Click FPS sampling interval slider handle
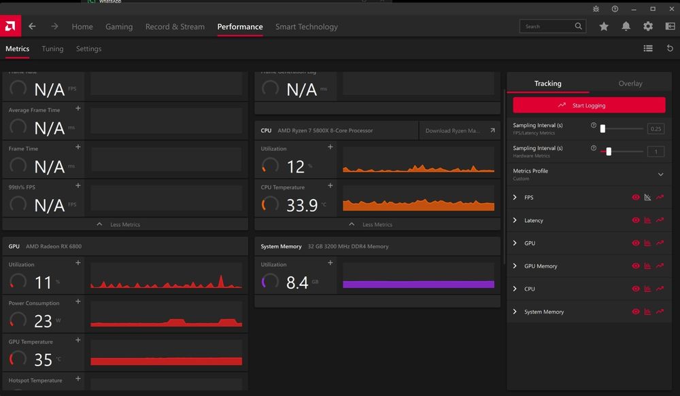 click(x=602, y=128)
